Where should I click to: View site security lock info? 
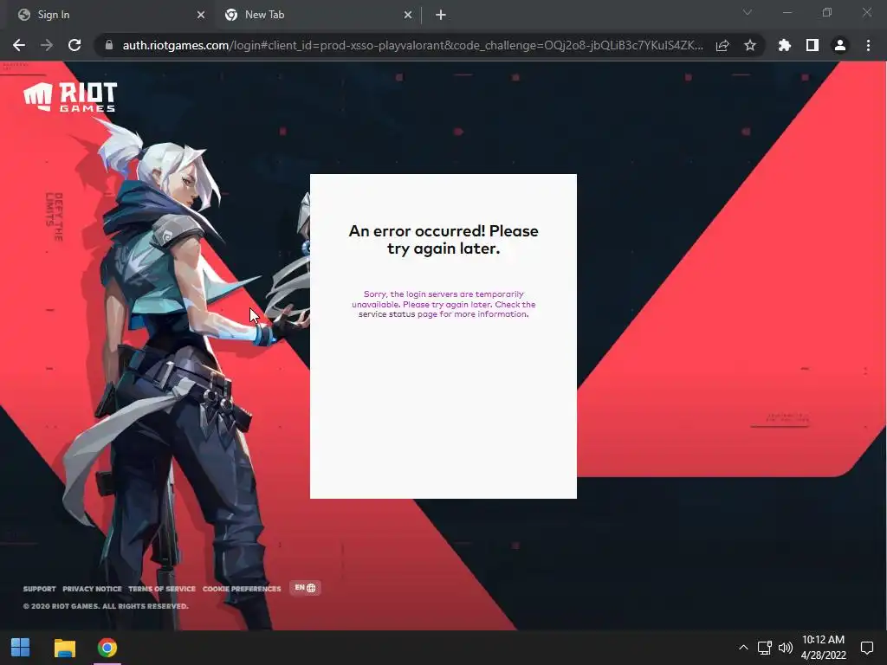(109, 45)
